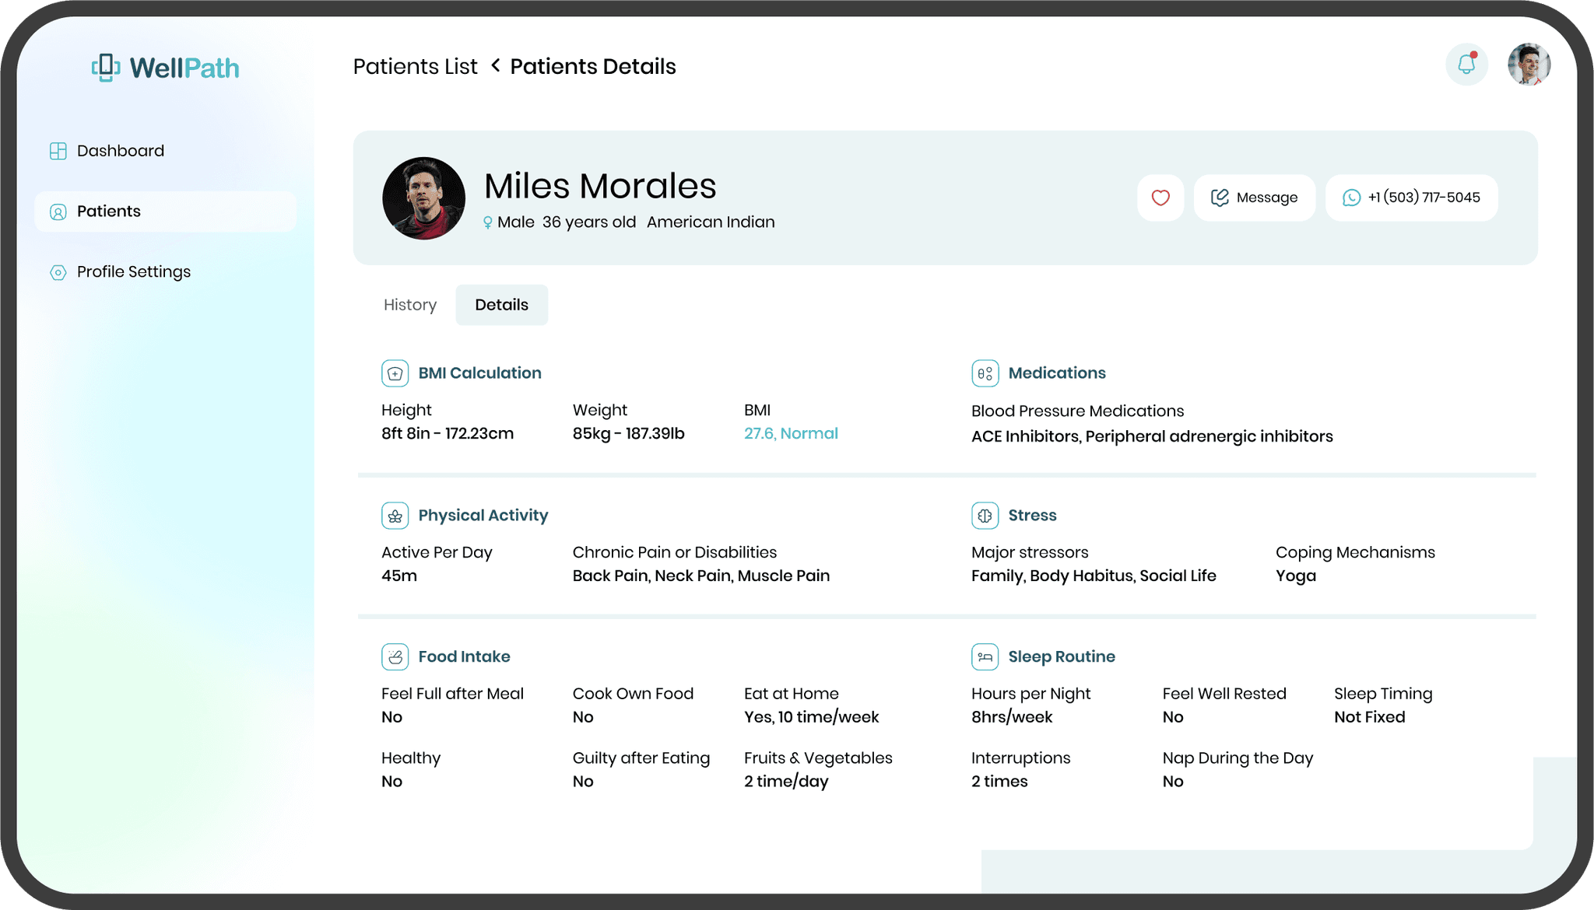
Task: Select Patients in the sidebar
Action: point(108,212)
